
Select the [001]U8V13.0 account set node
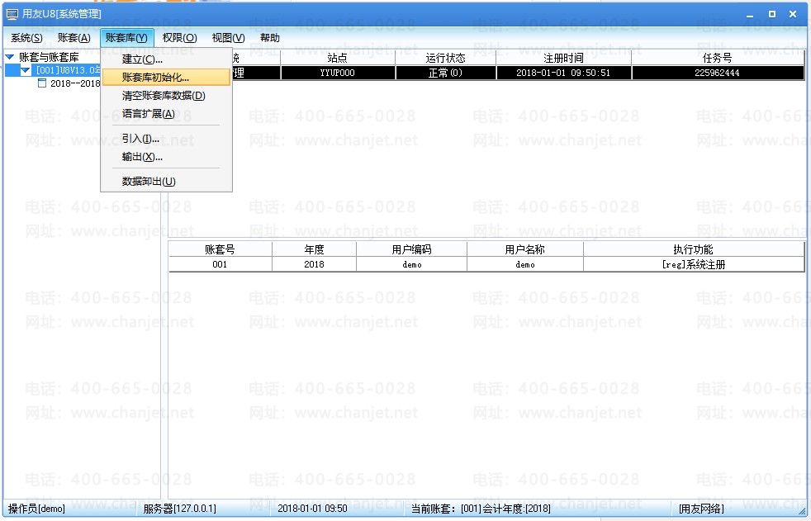[68, 70]
